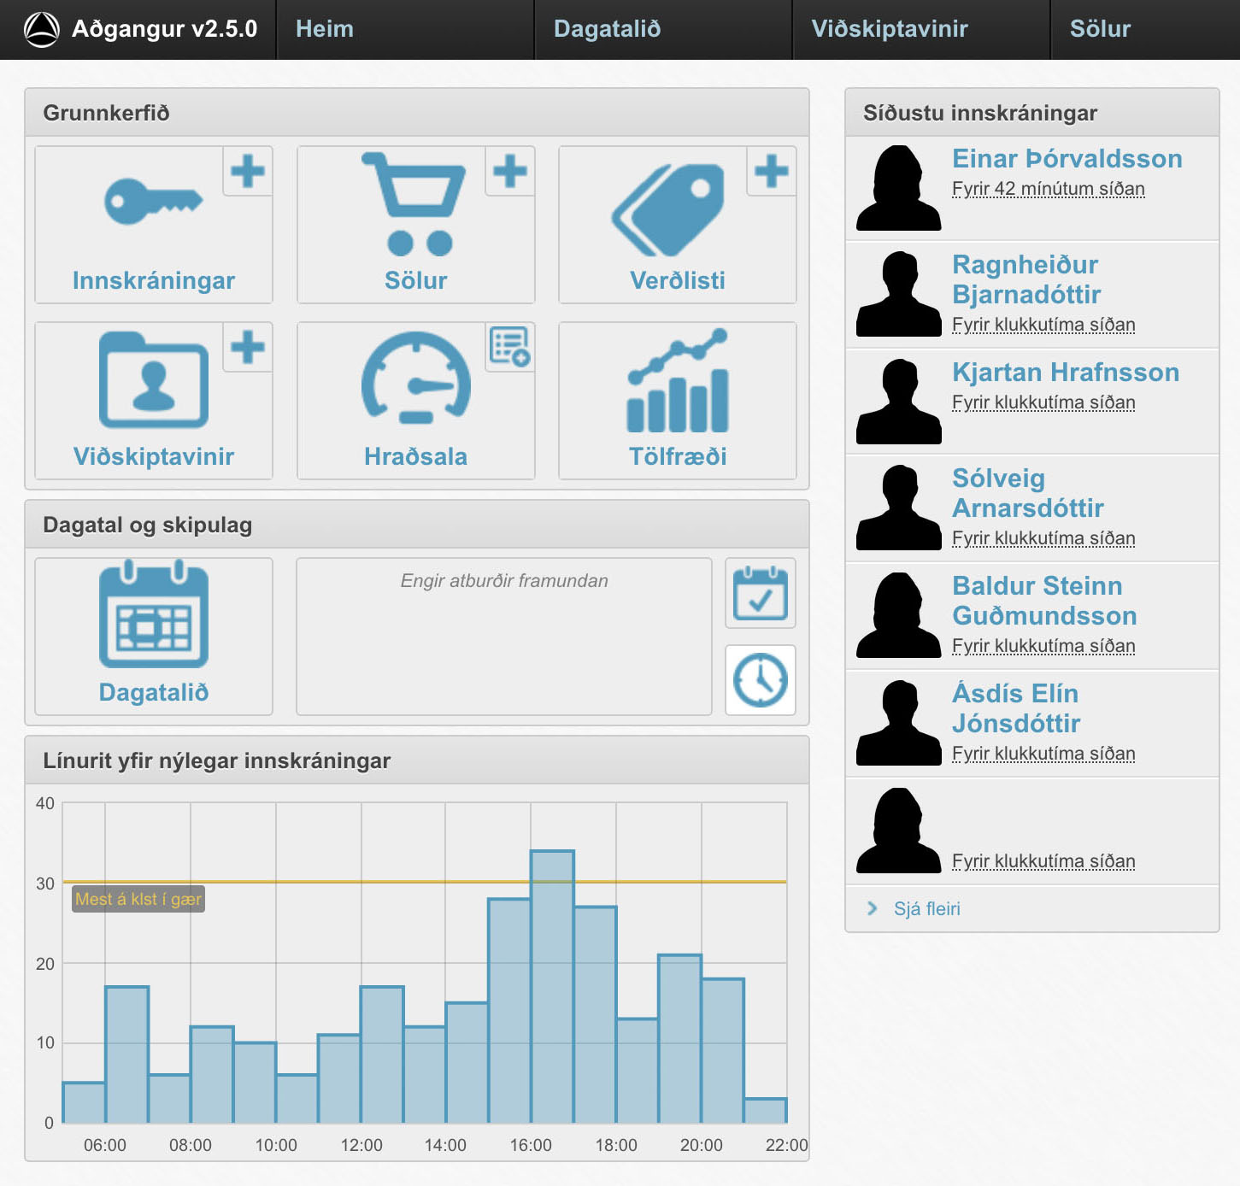This screenshot has width=1240, height=1186.
Task: Add new customer via Viðskiptavinir plus
Action: point(248,347)
